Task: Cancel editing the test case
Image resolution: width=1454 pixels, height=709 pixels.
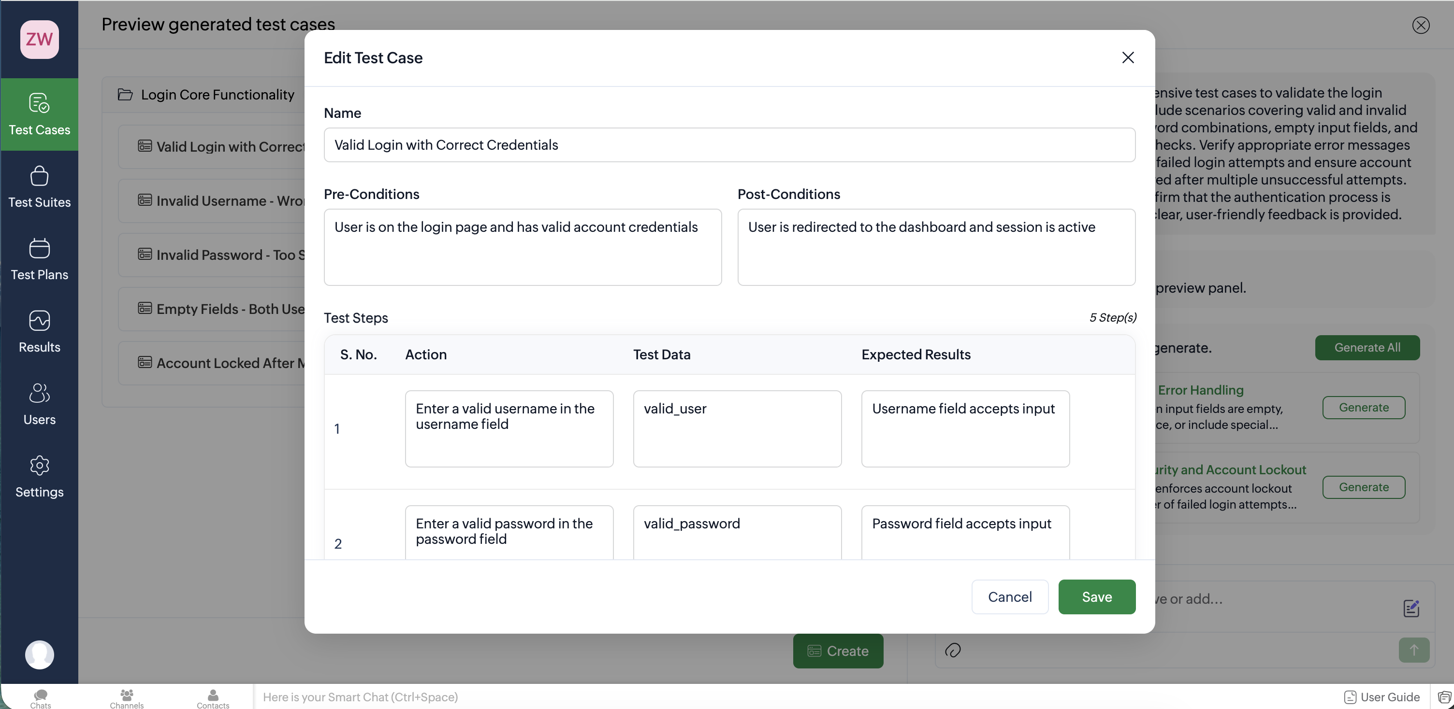Action: click(x=1009, y=597)
